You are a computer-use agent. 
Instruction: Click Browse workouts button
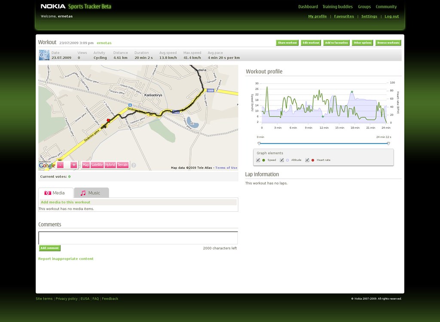pos(388,43)
